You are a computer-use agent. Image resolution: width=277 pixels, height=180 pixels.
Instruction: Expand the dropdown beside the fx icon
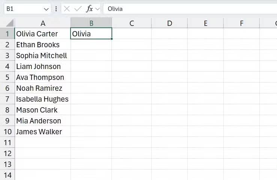coord(98,9)
